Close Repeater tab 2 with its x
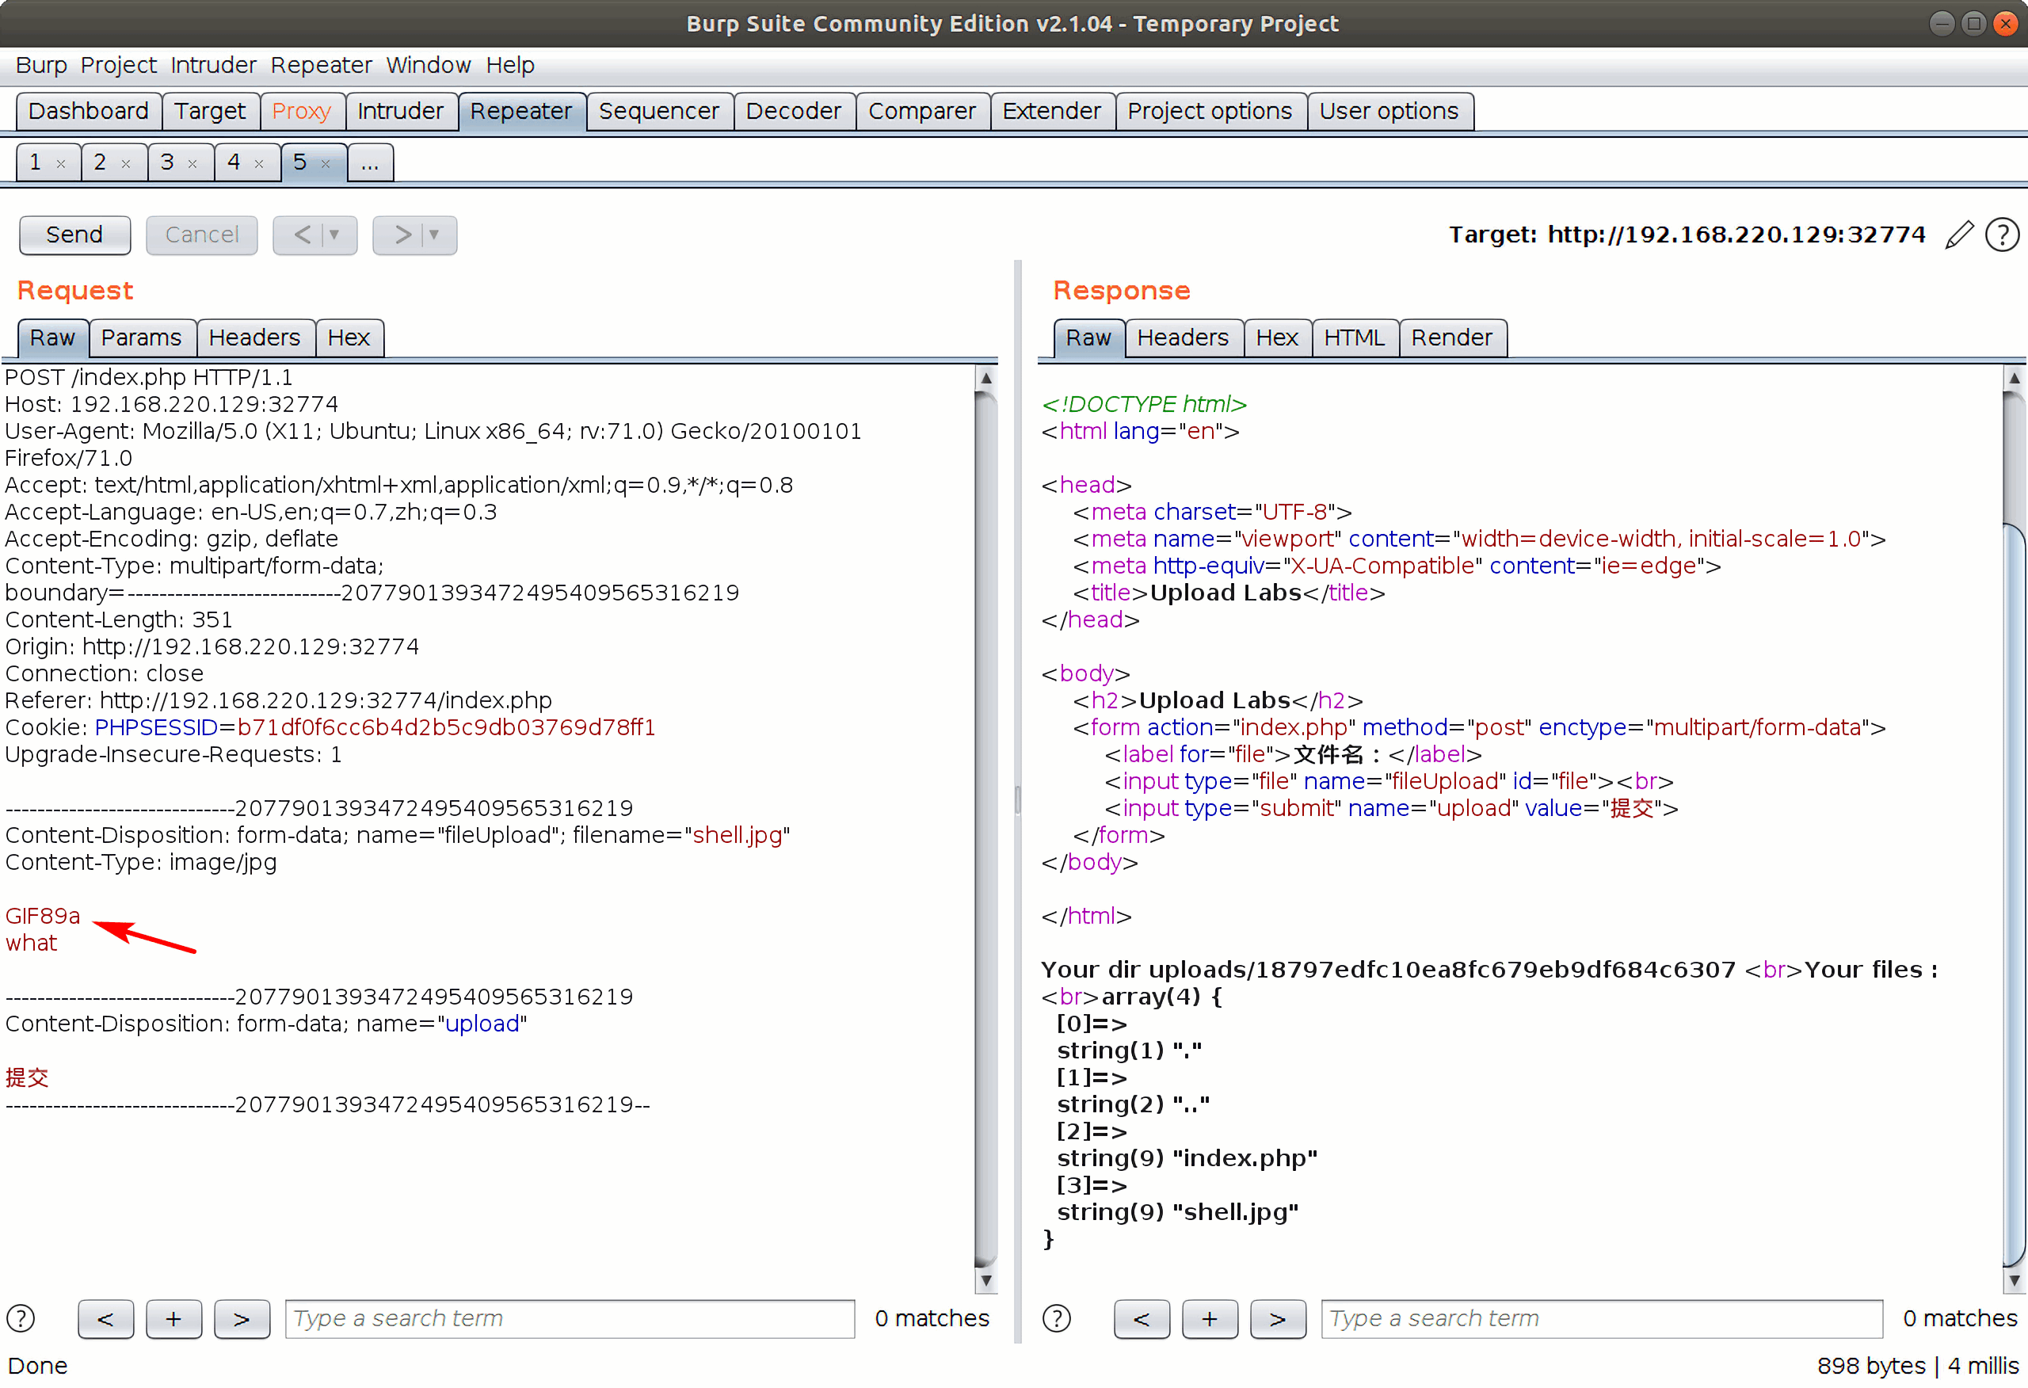 pyautogui.click(x=127, y=163)
